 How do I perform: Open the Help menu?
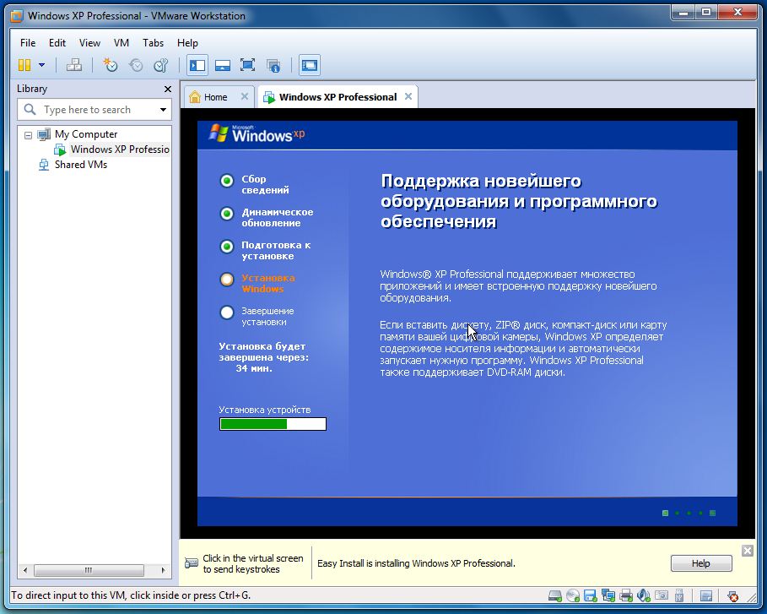coord(187,43)
